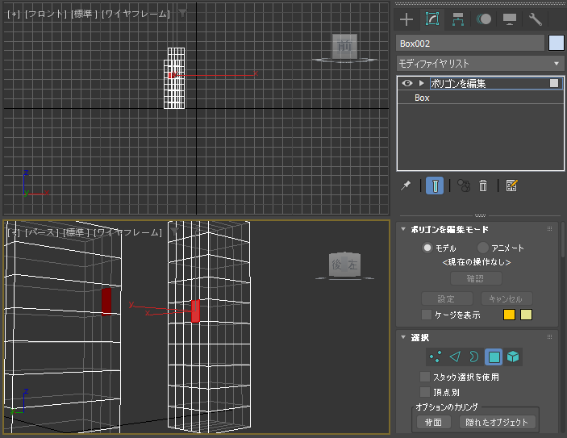Screen dimensions: 567x438
Task: Open the Motion panel tab
Action: click(x=483, y=19)
